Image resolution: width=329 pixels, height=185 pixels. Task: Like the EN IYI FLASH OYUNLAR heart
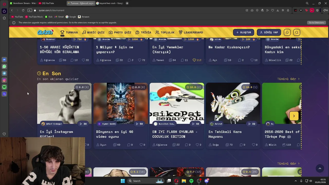tap(197, 145)
